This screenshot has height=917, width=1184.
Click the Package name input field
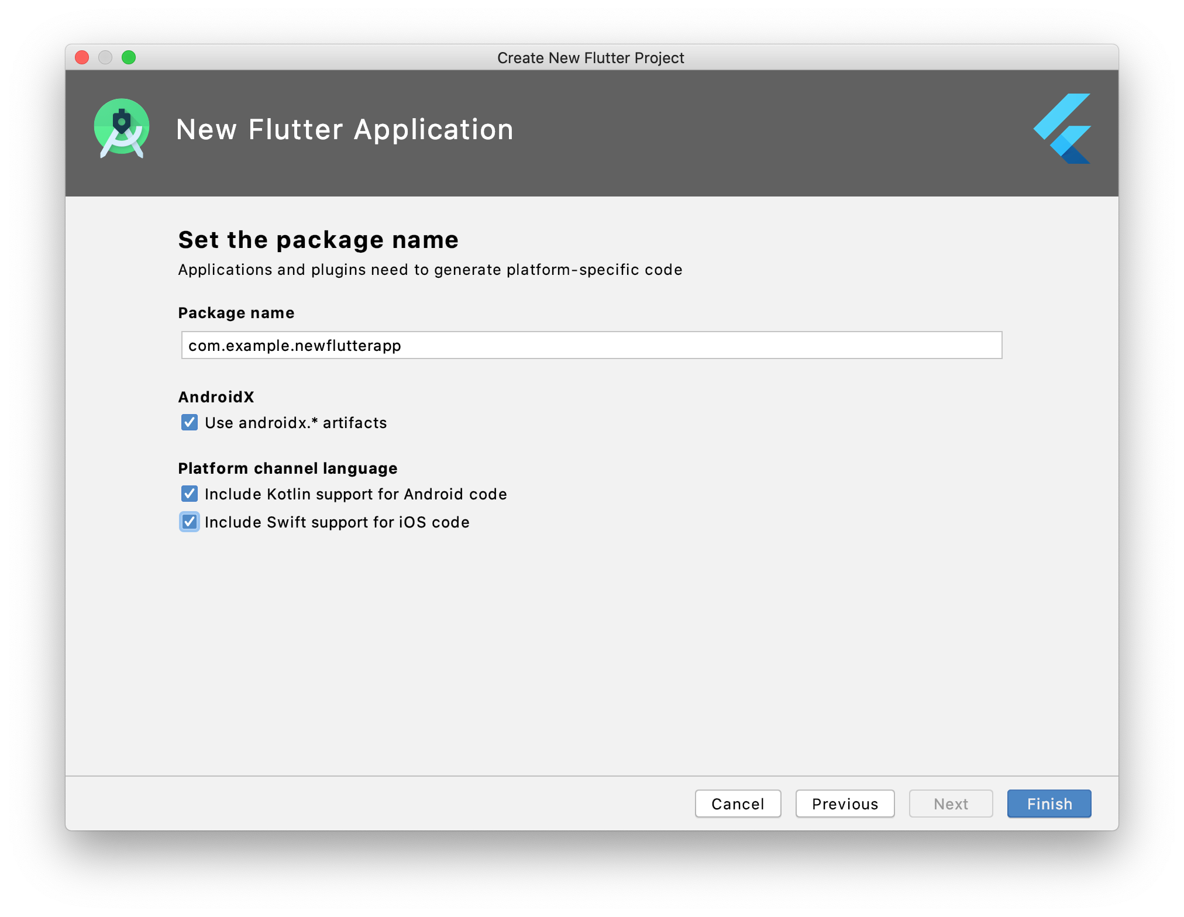[591, 345]
